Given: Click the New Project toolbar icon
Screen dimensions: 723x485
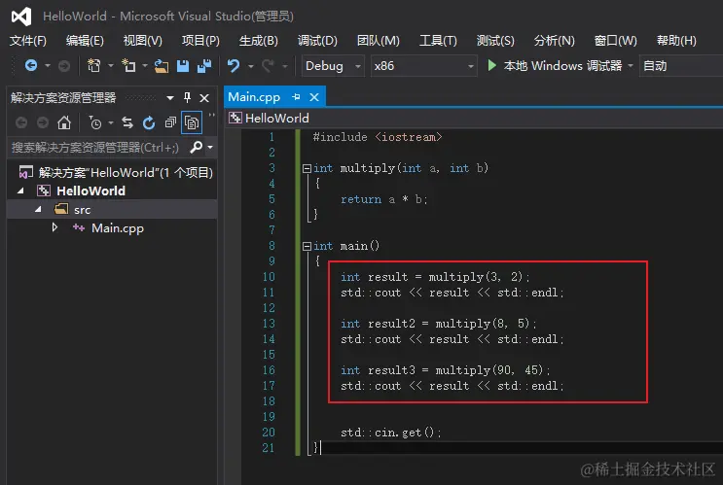Looking at the screenshot, I should pos(94,66).
